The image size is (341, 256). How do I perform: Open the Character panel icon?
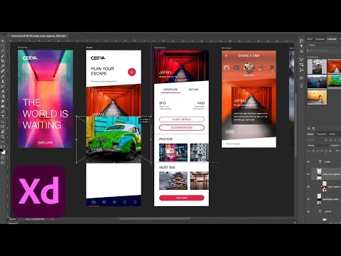pyautogui.click(x=301, y=51)
